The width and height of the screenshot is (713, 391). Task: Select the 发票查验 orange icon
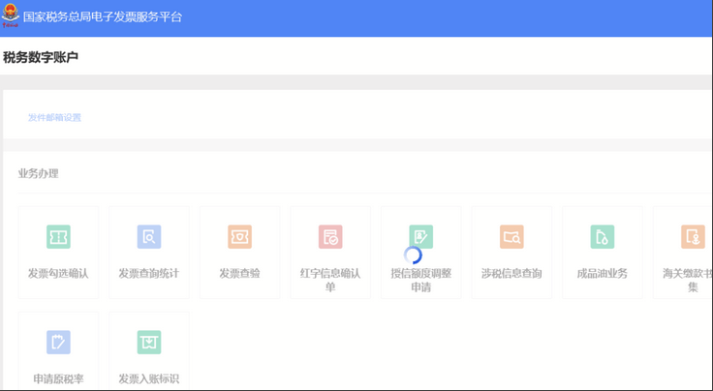tap(239, 237)
